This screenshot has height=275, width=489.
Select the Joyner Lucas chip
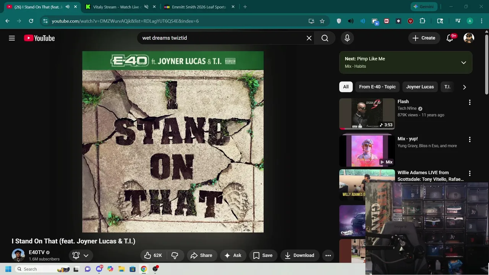point(420,87)
